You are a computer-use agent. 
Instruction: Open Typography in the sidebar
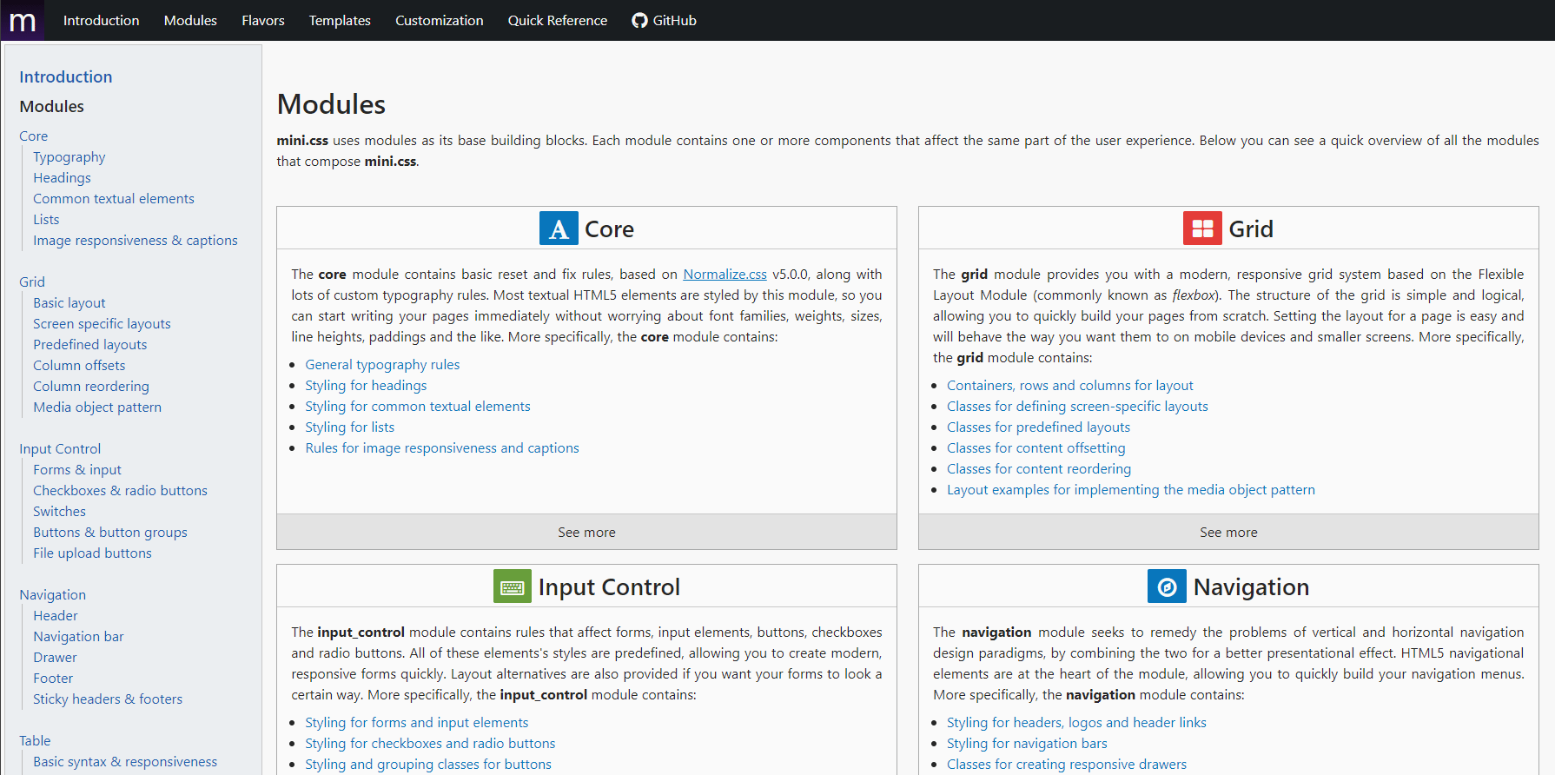click(69, 157)
